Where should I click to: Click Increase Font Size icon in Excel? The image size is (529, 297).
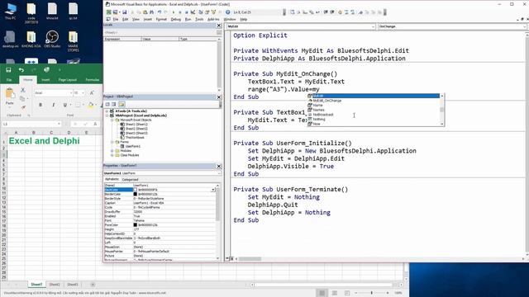92,92
